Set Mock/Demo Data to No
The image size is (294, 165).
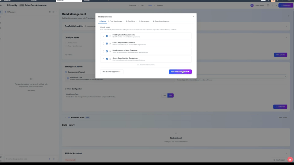point(164,95)
